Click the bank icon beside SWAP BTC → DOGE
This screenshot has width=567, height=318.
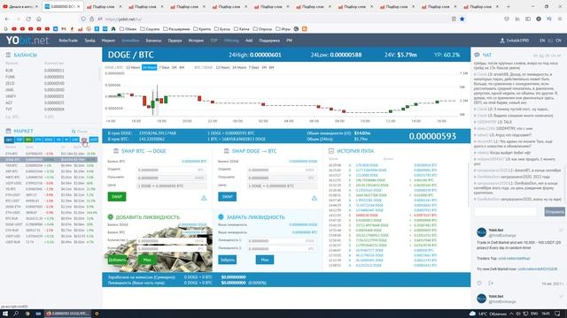click(116, 151)
